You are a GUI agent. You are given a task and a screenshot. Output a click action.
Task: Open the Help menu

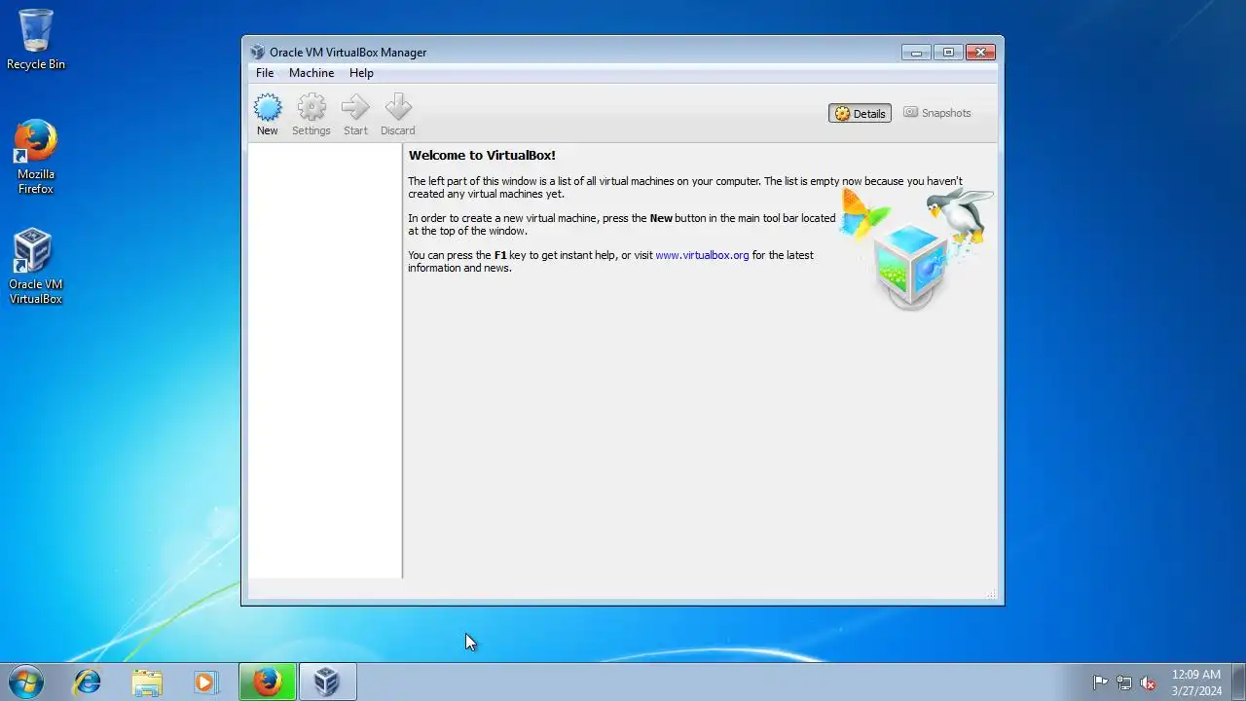[x=361, y=73]
